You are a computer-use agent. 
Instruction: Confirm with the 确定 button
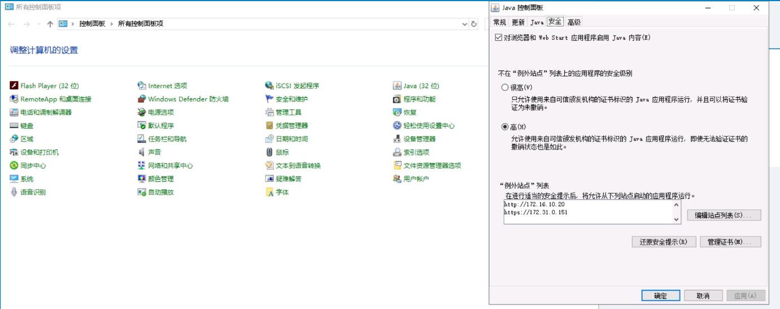click(x=661, y=295)
